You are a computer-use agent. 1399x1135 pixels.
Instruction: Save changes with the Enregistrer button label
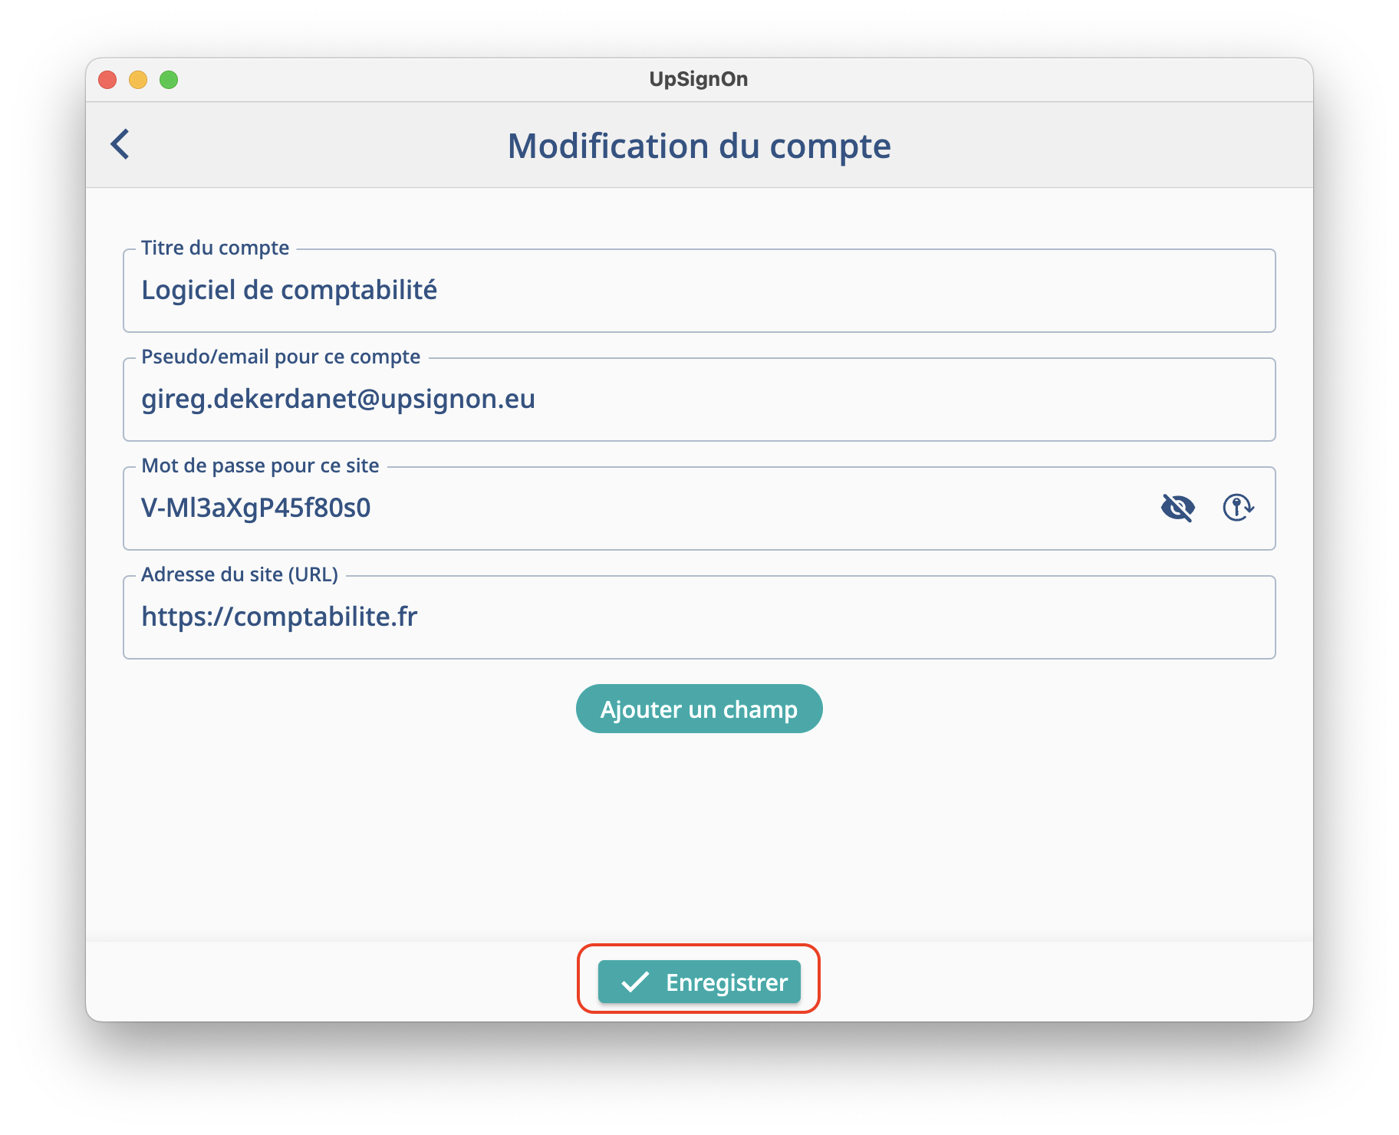tap(726, 982)
